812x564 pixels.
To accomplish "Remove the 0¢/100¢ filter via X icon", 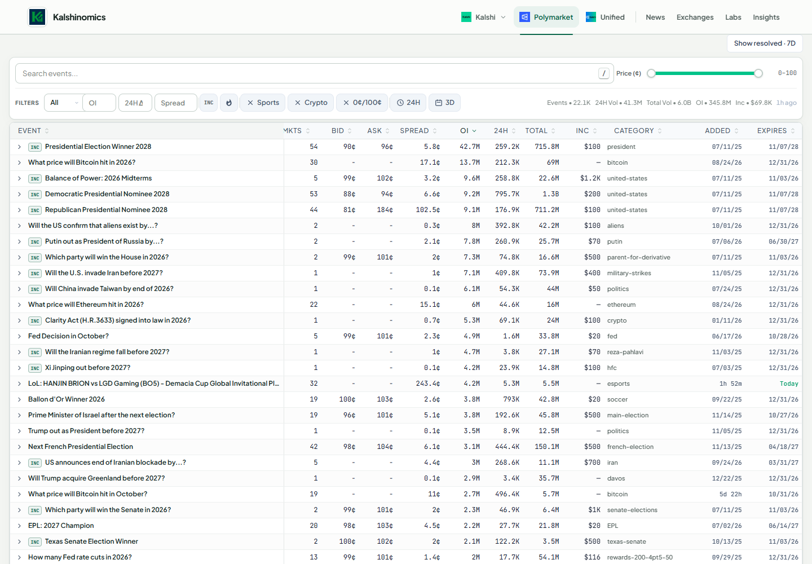I will point(346,103).
